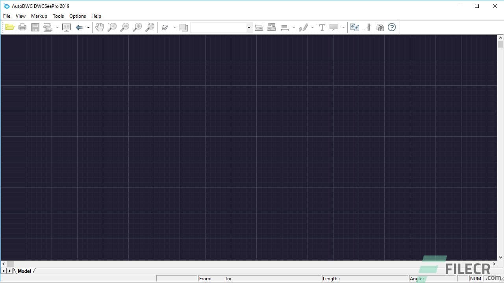Image resolution: width=504 pixels, height=283 pixels.
Task: Activate the Zoom Out tool
Action: click(125, 27)
